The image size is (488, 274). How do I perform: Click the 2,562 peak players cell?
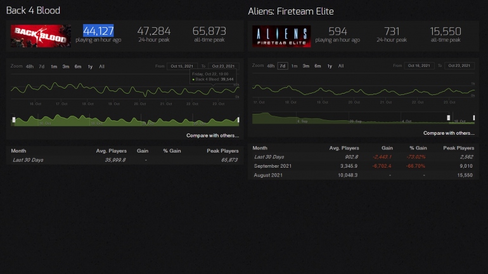coord(466,157)
